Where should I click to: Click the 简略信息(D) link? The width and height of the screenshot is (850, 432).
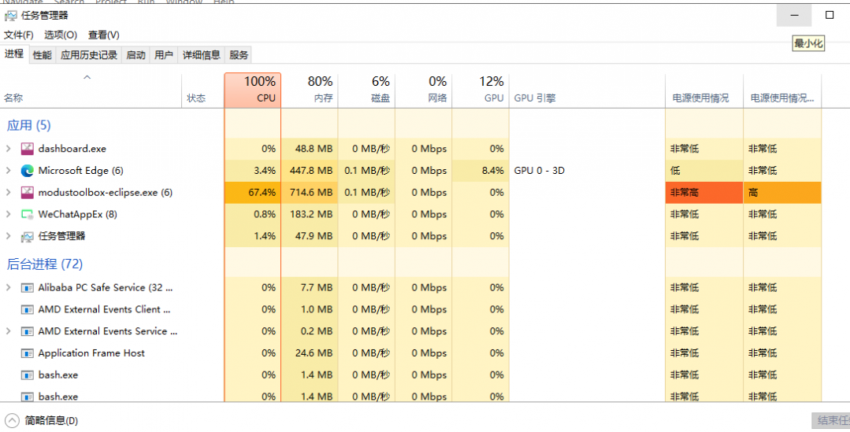pos(51,421)
